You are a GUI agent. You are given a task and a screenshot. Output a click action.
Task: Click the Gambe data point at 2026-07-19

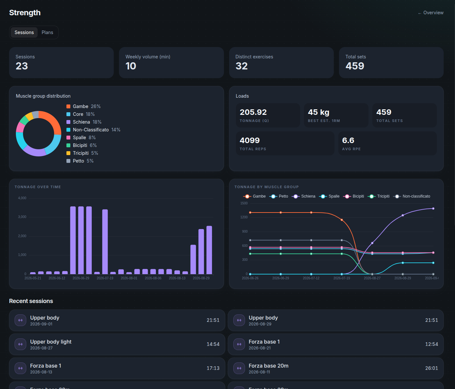[342, 220]
